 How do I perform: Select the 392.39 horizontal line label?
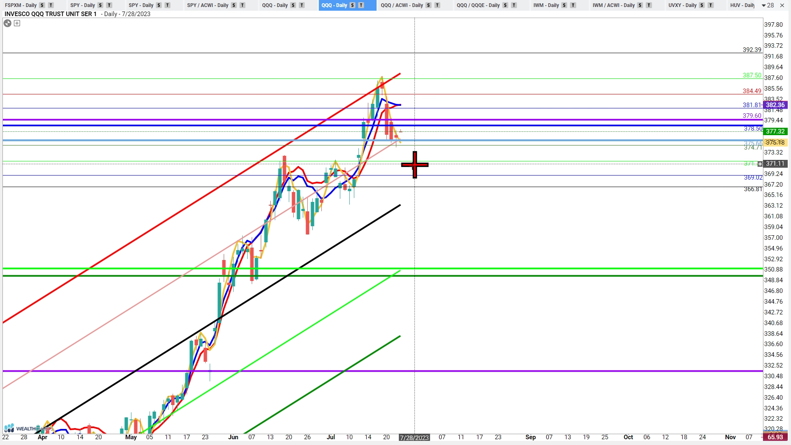752,50
